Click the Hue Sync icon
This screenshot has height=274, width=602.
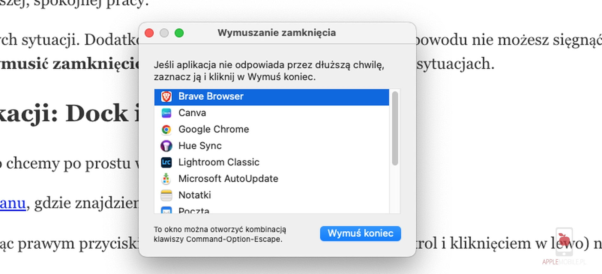click(x=166, y=146)
